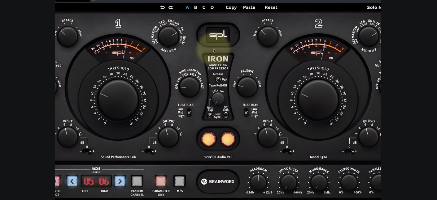437x200 pixels.
Task: Click the channel 2 Input knob
Action: coord(268,137)
